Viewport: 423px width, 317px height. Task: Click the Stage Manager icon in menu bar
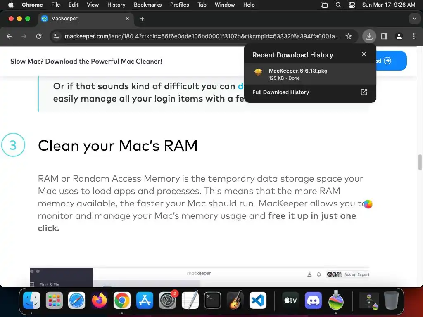[324, 5]
